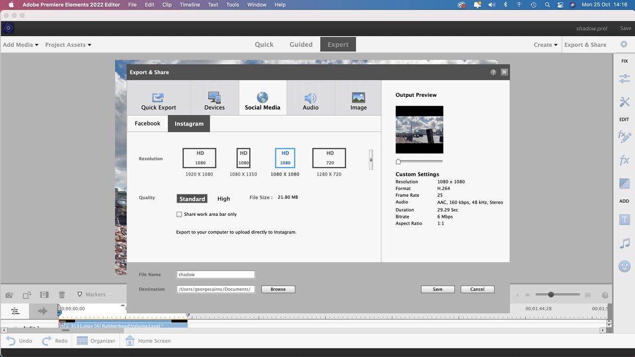
Task: Click the audio waveform view icon
Action: (43, 311)
